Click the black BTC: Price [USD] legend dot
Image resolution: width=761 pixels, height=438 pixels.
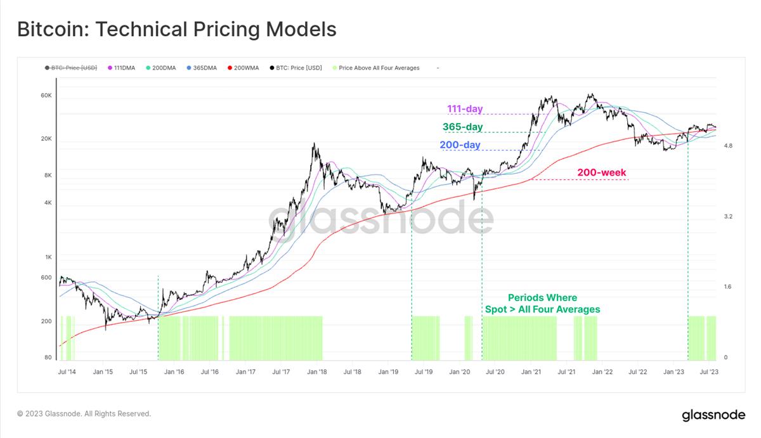point(271,67)
